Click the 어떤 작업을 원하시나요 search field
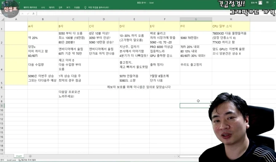Screen dimensions: 276x162 point(98,7)
